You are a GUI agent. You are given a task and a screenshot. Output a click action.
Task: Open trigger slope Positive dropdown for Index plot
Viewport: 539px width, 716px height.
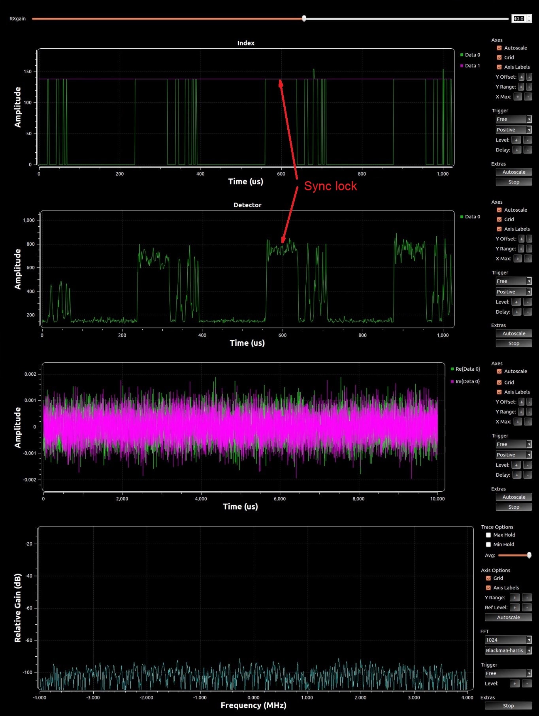pos(514,130)
